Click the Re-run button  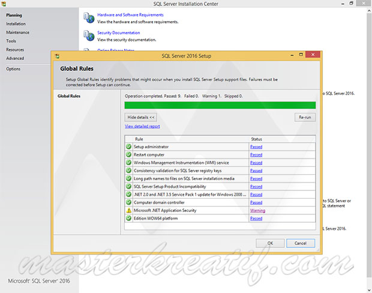(x=305, y=117)
